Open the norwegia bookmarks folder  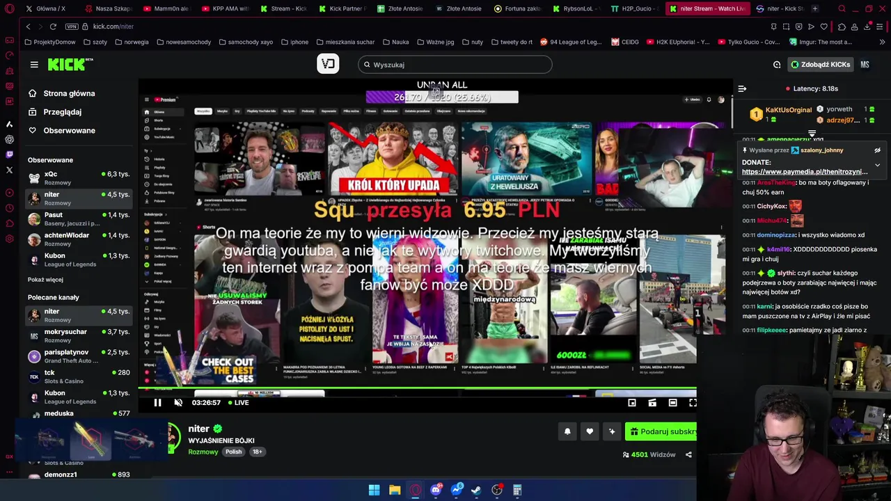pos(132,42)
